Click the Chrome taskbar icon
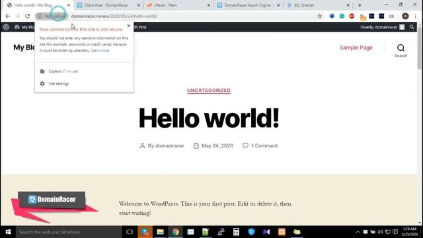Image resolution: width=423 pixels, height=238 pixels. coord(176,232)
